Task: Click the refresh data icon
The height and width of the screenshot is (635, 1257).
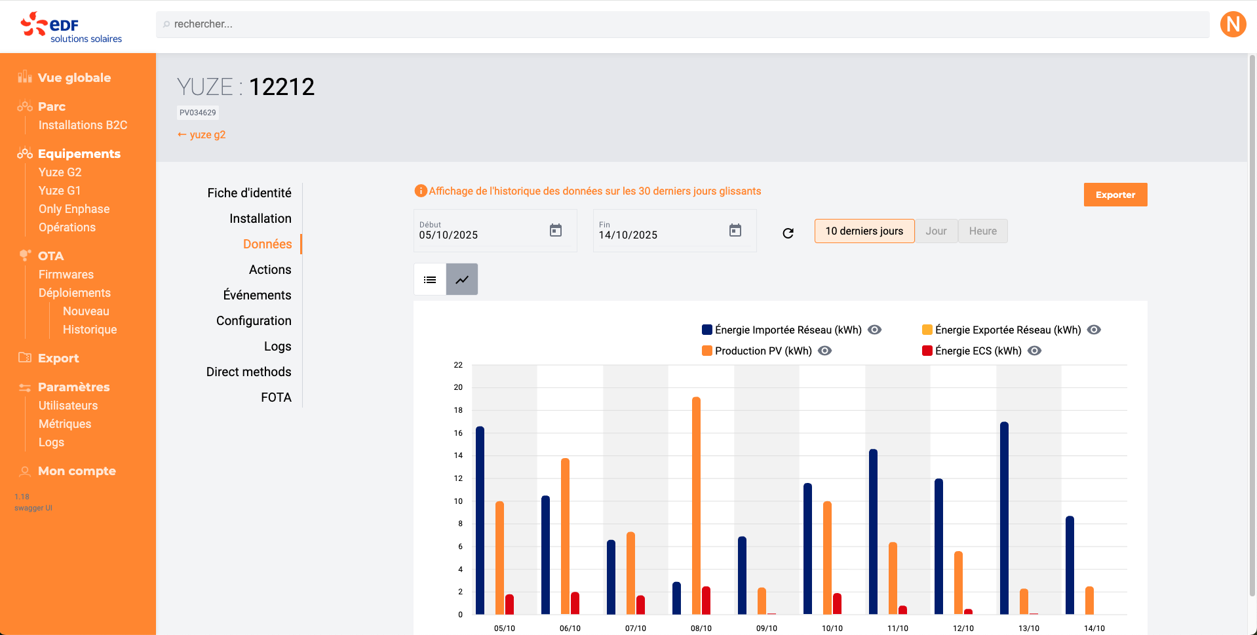Action: (x=788, y=233)
